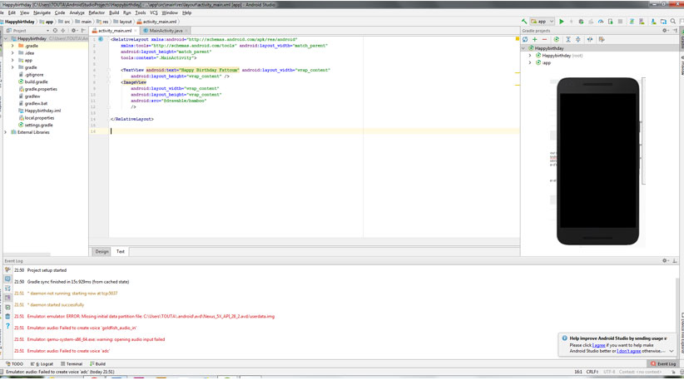Collapse Happybirthday node in Gradle projects
684x390 pixels.
(x=523, y=48)
